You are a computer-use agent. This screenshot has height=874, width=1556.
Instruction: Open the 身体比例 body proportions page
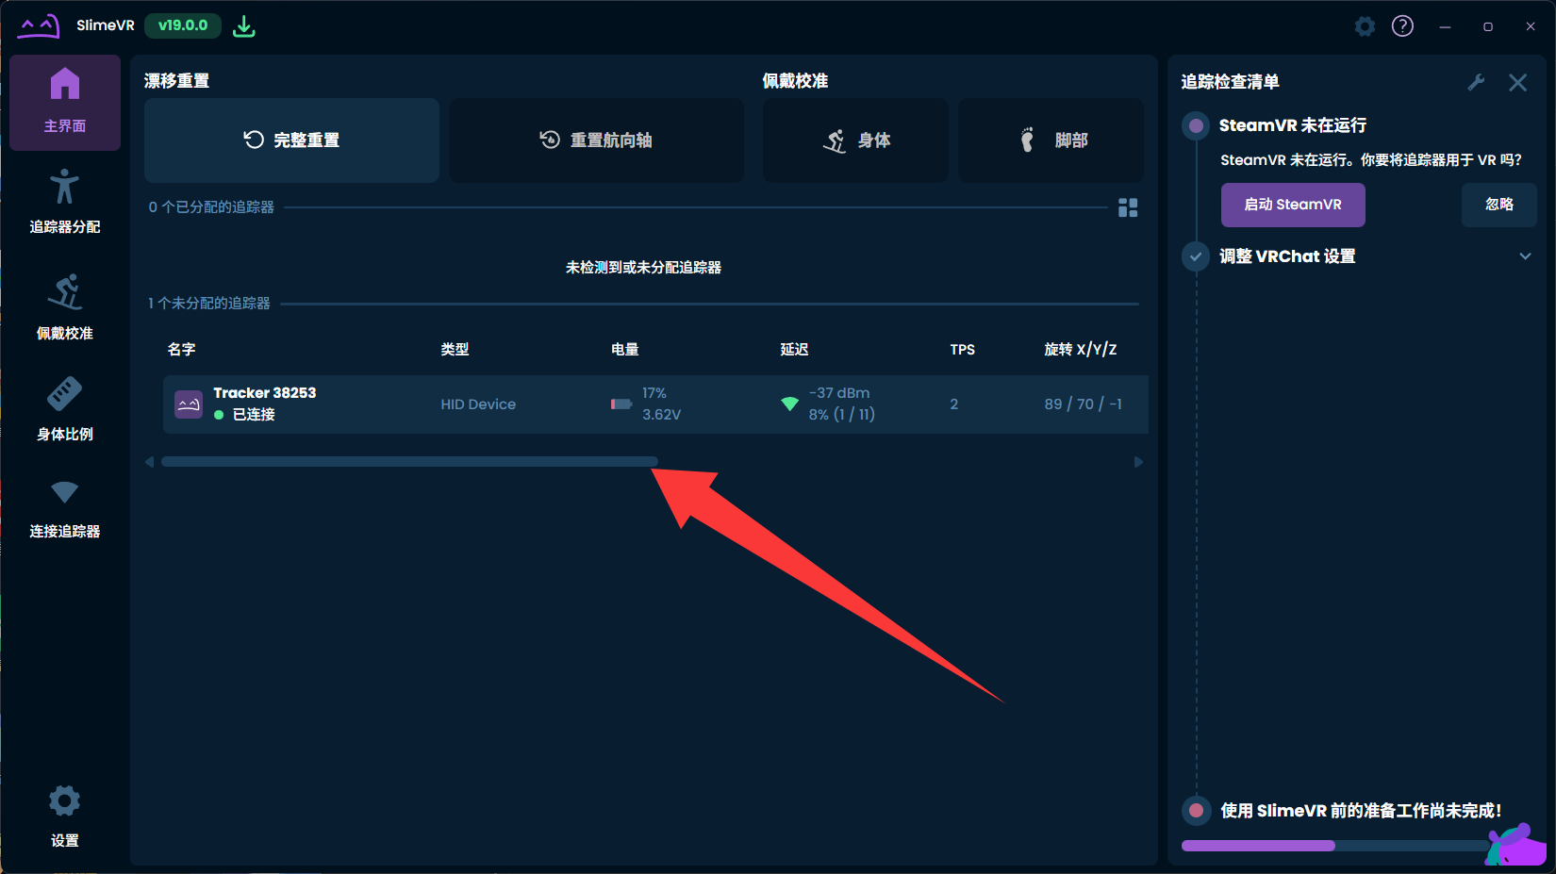pos(65,409)
